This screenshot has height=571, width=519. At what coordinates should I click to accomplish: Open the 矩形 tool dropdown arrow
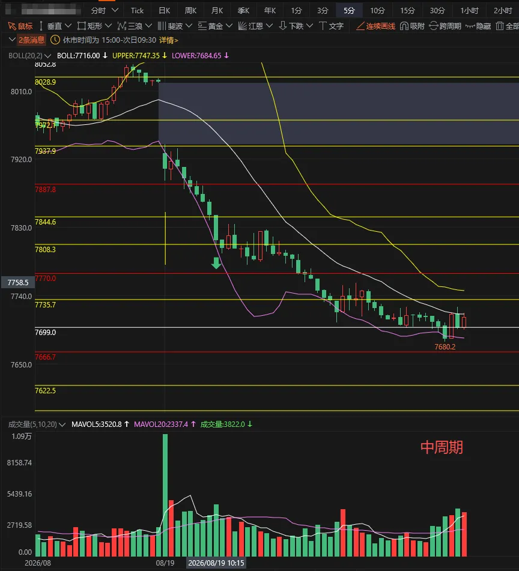[x=108, y=26]
